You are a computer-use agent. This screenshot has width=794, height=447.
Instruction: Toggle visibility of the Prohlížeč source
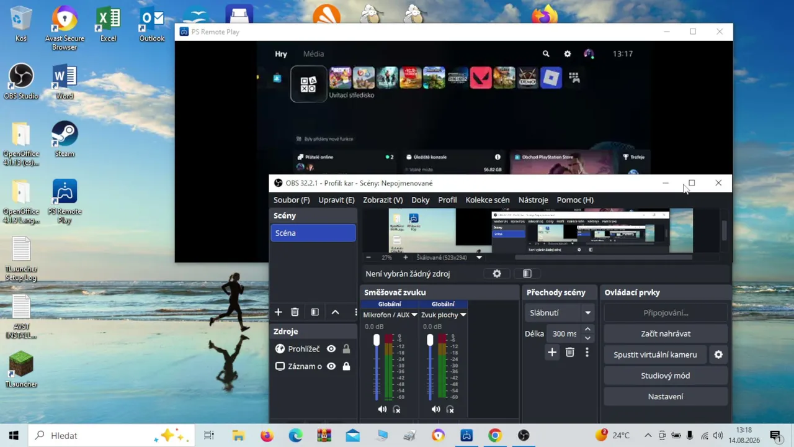(x=331, y=349)
